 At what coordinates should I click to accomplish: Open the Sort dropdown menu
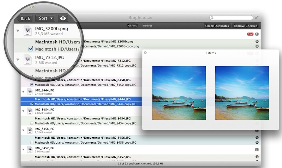click(x=46, y=18)
